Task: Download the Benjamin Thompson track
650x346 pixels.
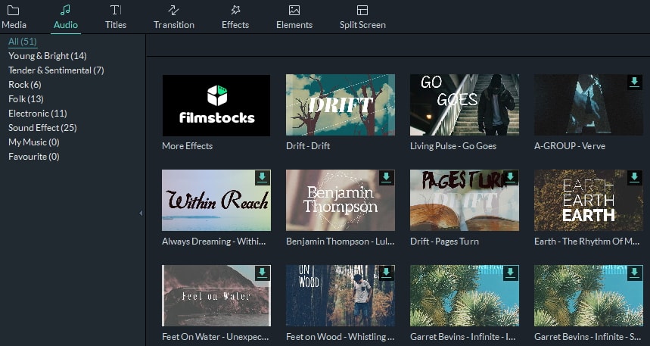Action: 387,178
